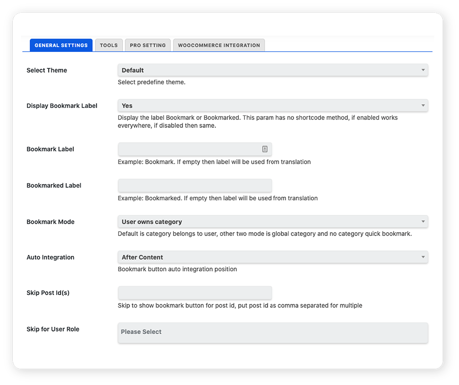Click the 'Display Bookmark Label' label
Image resolution: width=459 pixels, height=385 pixels.
pyautogui.click(x=62, y=106)
